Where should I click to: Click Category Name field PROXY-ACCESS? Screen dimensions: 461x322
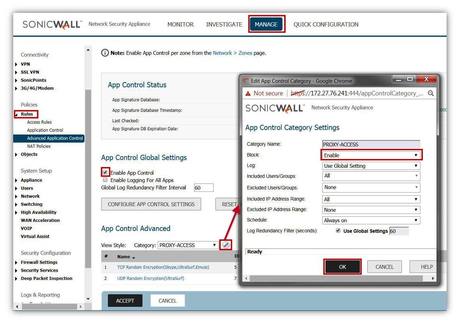(371, 145)
